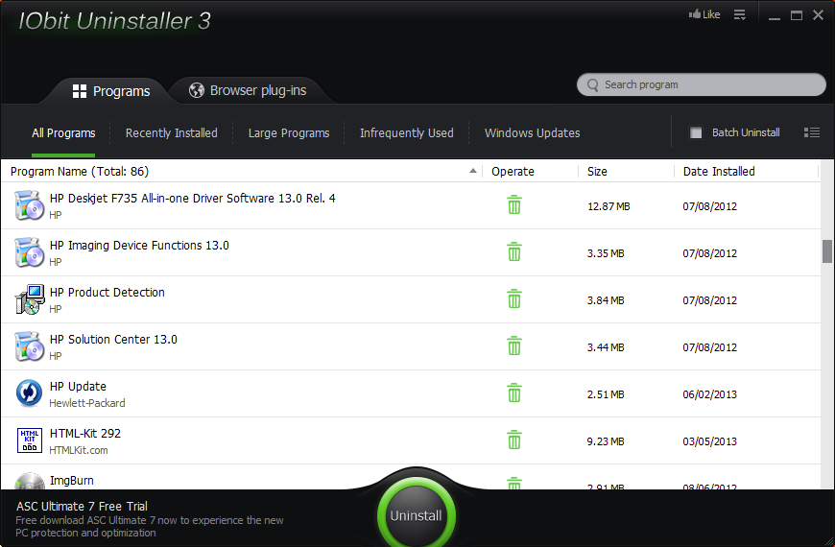Click trash icon for HP Solution Center 13.0
Screen dimensions: 835x547
pos(513,345)
